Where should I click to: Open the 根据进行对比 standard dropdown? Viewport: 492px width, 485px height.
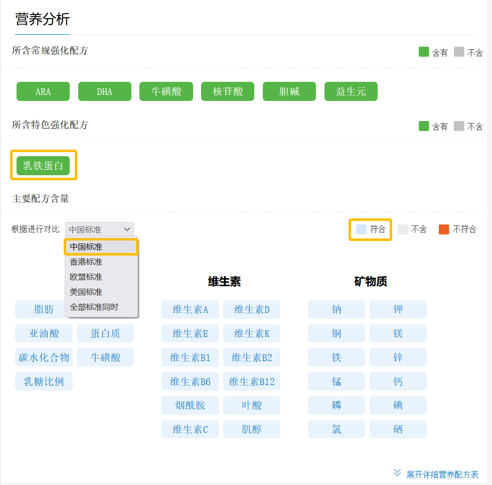[99, 229]
